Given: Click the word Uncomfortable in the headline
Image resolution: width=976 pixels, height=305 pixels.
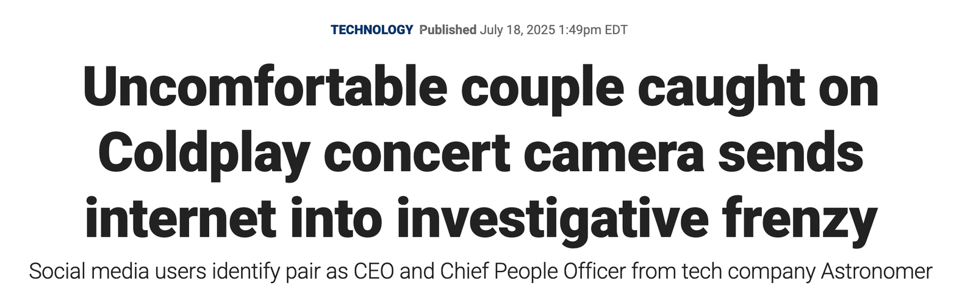Looking at the screenshot, I should click(x=265, y=87).
